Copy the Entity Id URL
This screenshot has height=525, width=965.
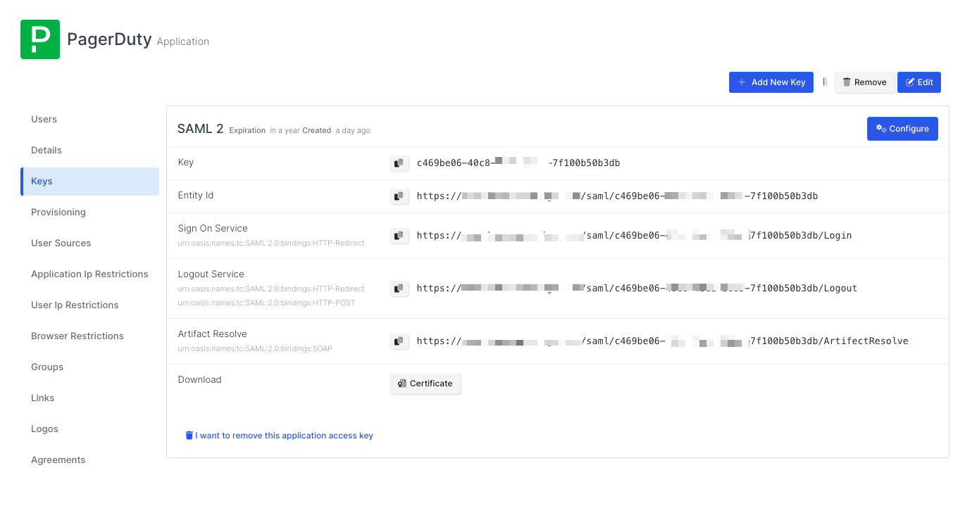(399, 196)
